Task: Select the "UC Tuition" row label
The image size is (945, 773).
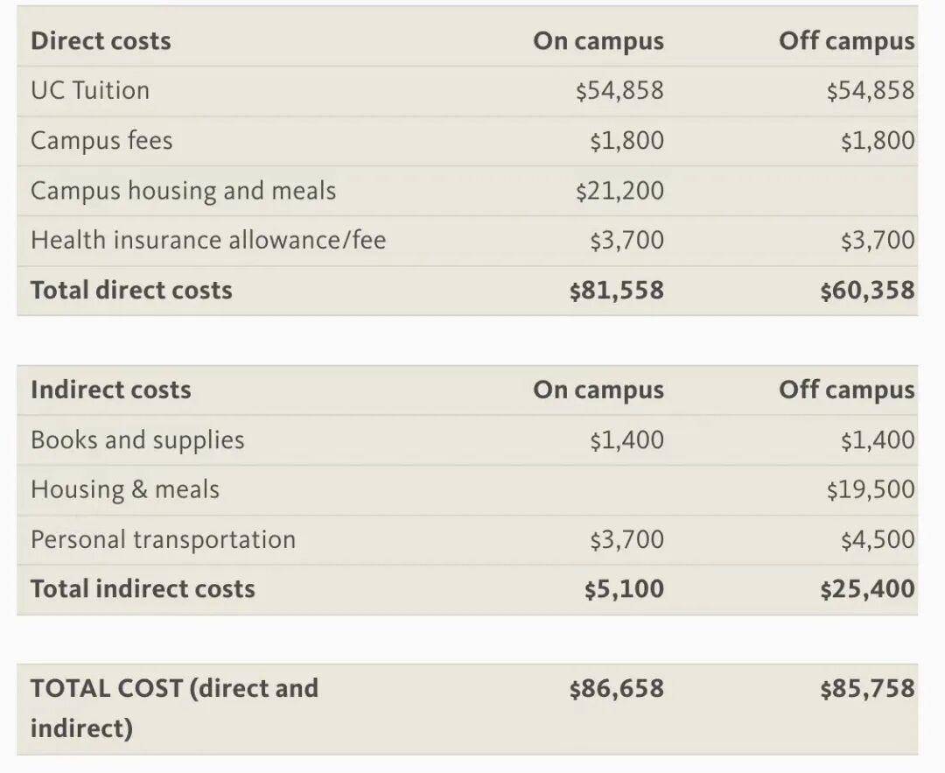Action: coord(90,90)
